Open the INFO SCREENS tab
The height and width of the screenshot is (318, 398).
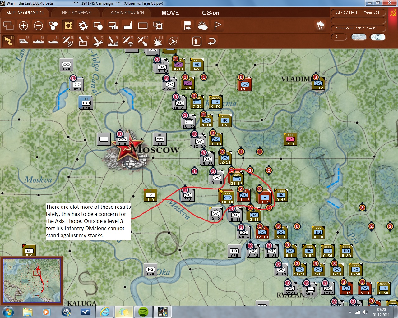point(76,13)
